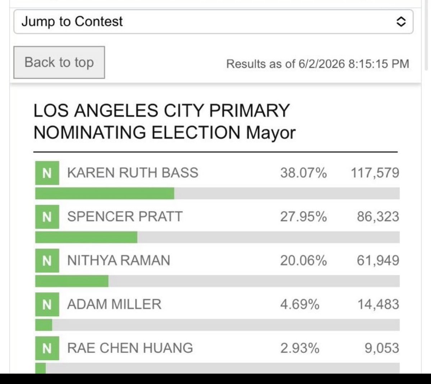Select the Karen Ruth Bass candidate name
The height and width of the screenshot is (384, 431).
point(133,173)
